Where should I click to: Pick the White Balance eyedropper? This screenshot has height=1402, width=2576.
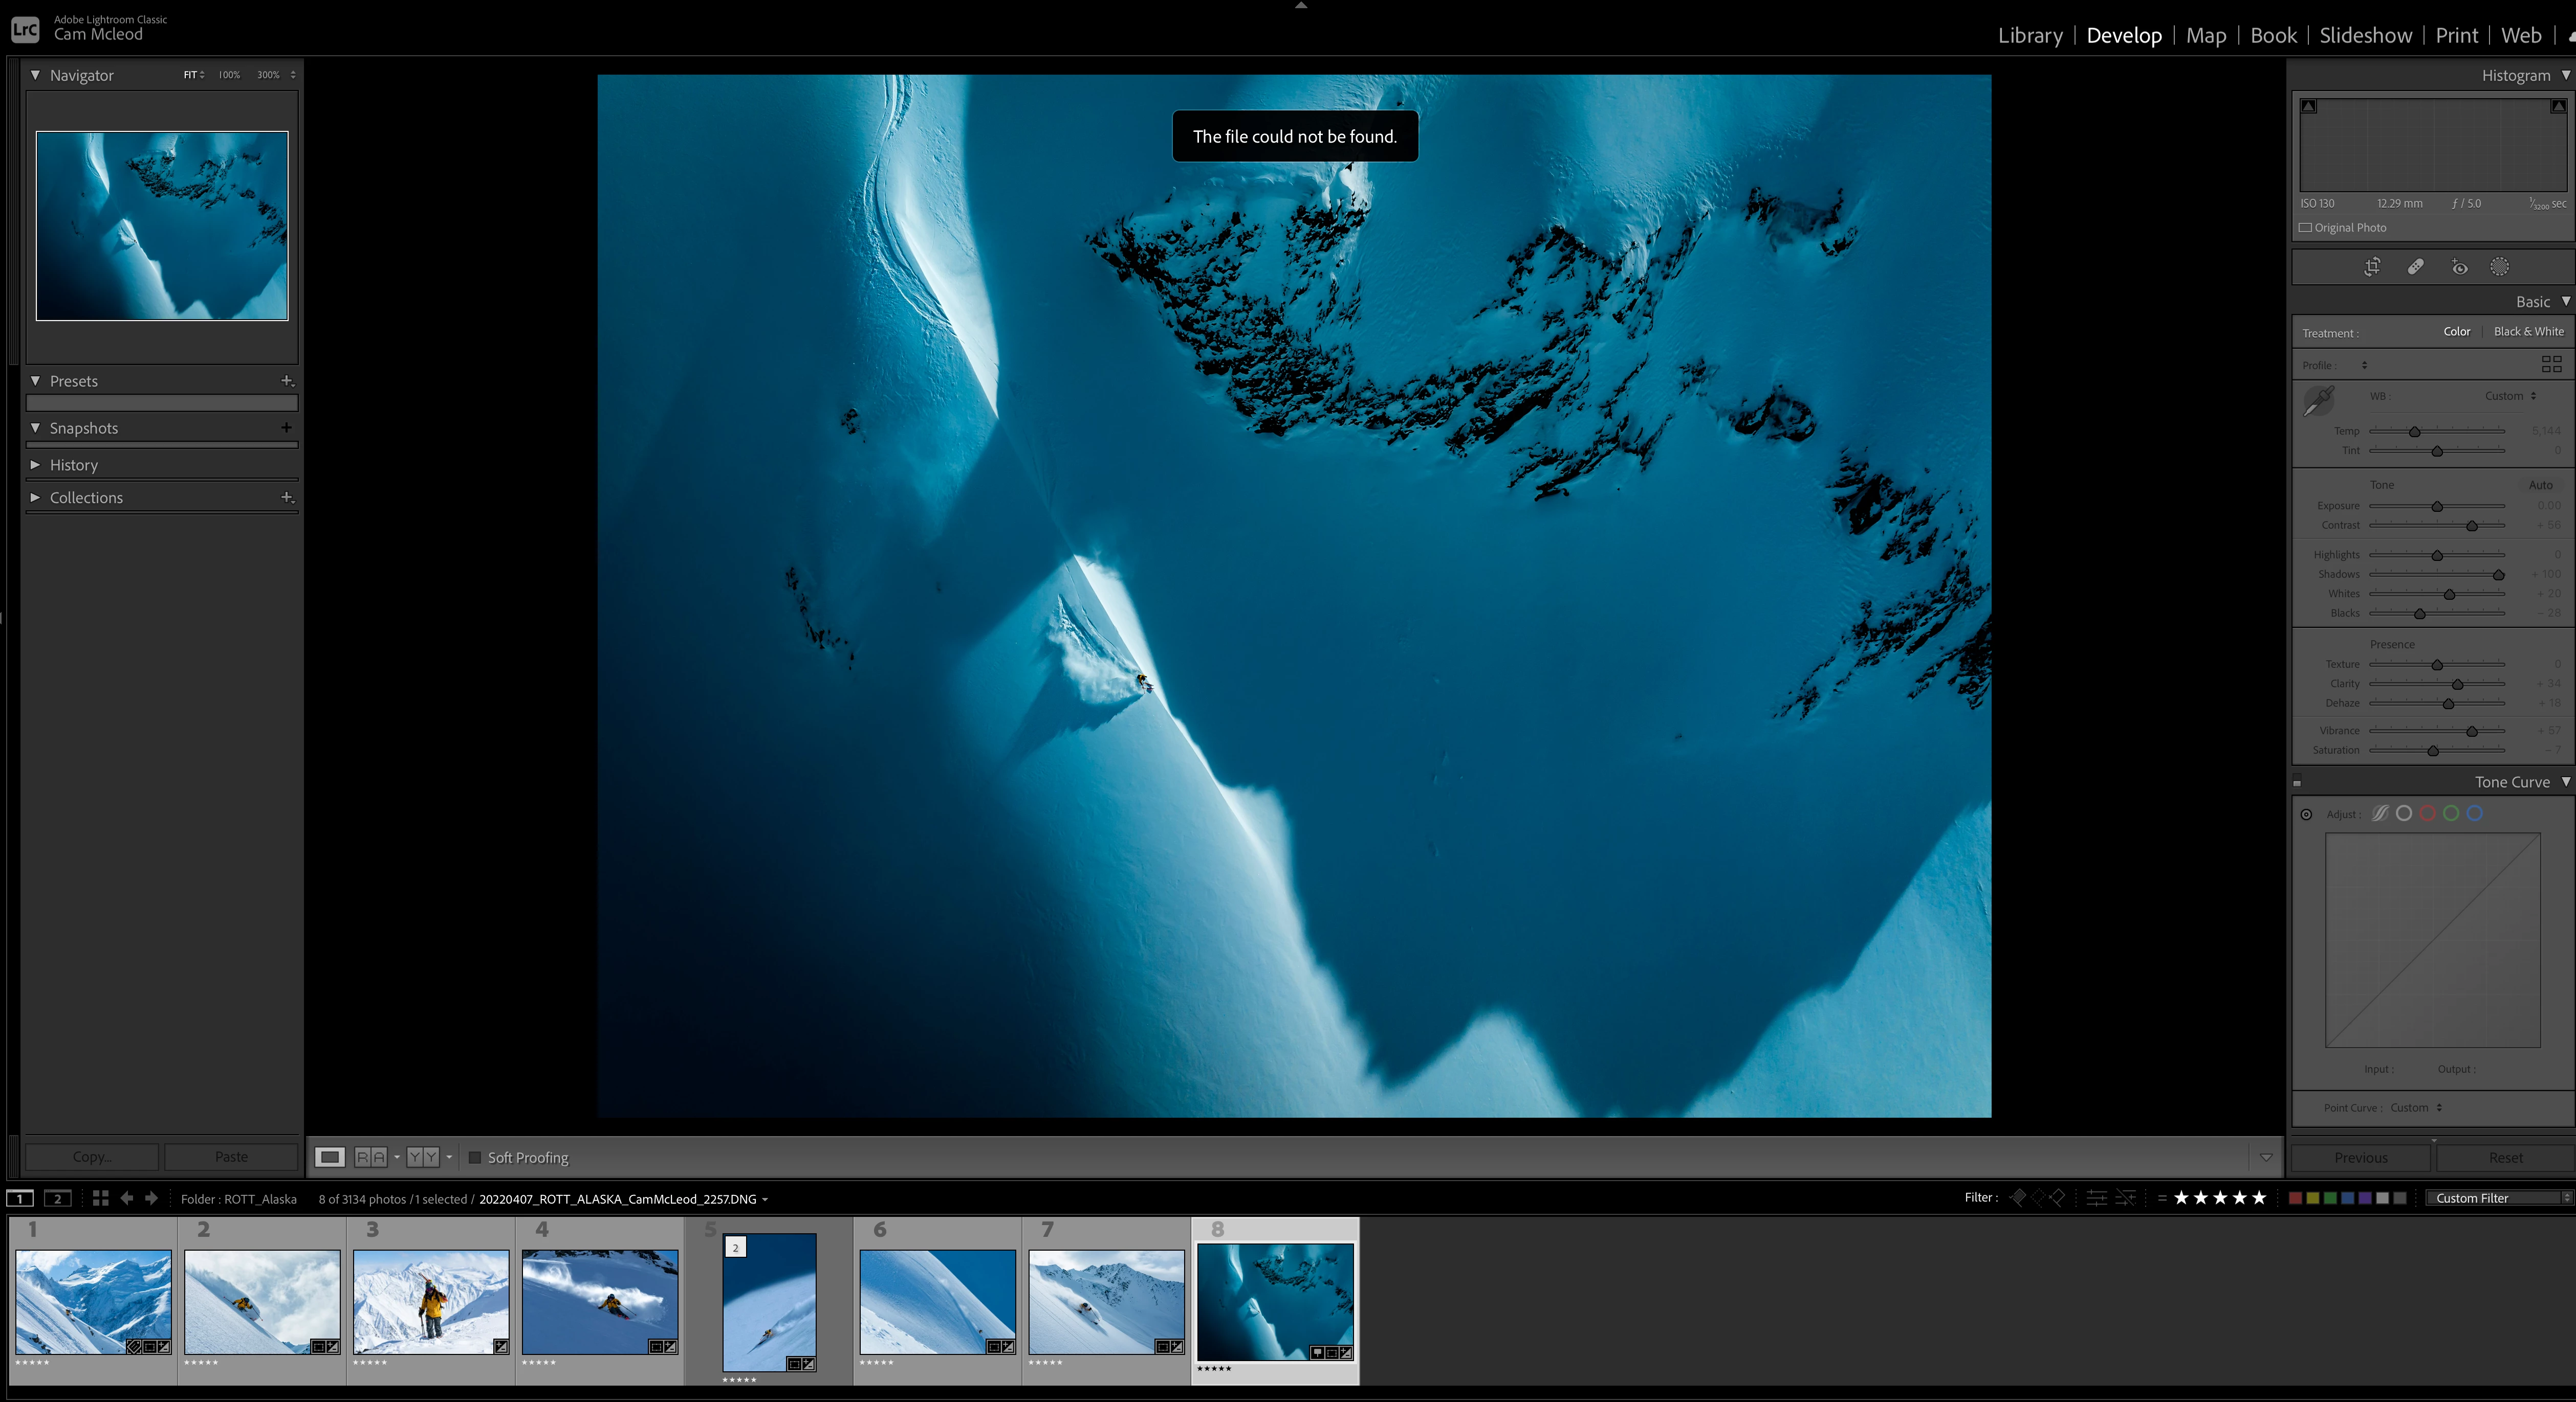(x=2318, y=401)
